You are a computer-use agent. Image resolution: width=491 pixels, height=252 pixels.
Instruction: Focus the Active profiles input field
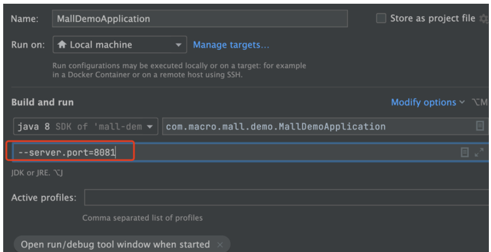[x=285, y=198]
